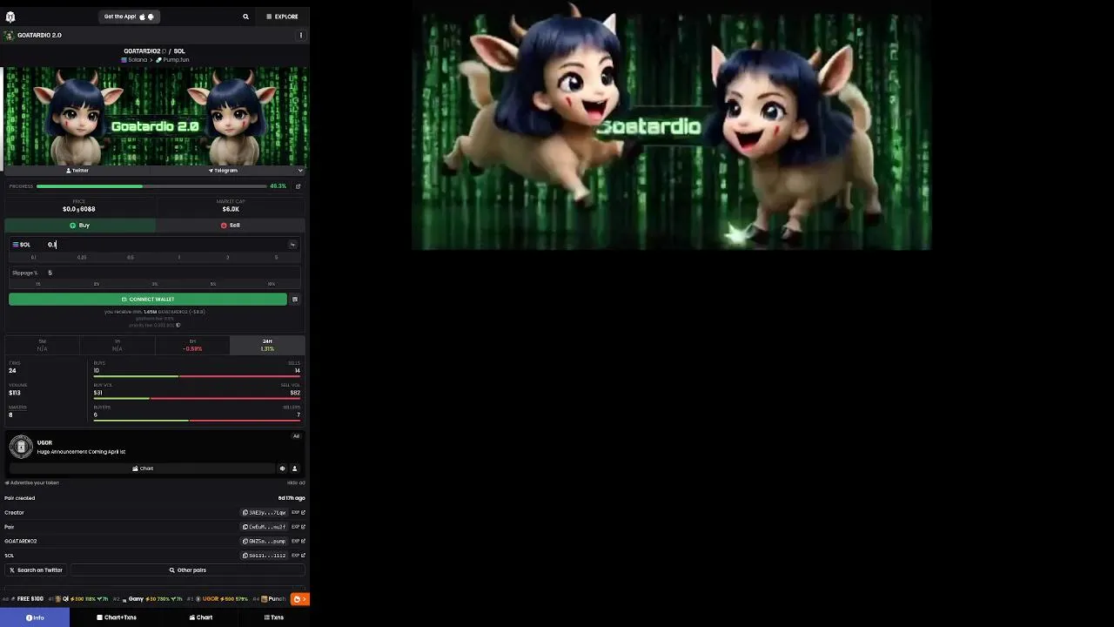This screenshot has width=1114, height=627.
Task: Select the 24H timeframe stats
Action: tap(267, 345)
